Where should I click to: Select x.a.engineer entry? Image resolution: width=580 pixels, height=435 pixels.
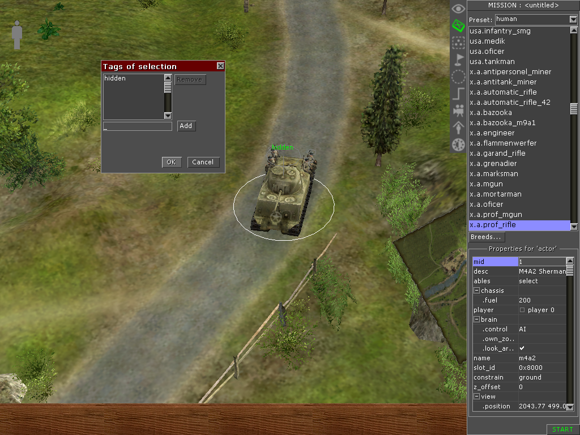519,133
